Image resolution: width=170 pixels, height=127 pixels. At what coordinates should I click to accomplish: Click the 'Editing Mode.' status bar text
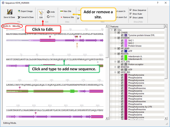10,123
